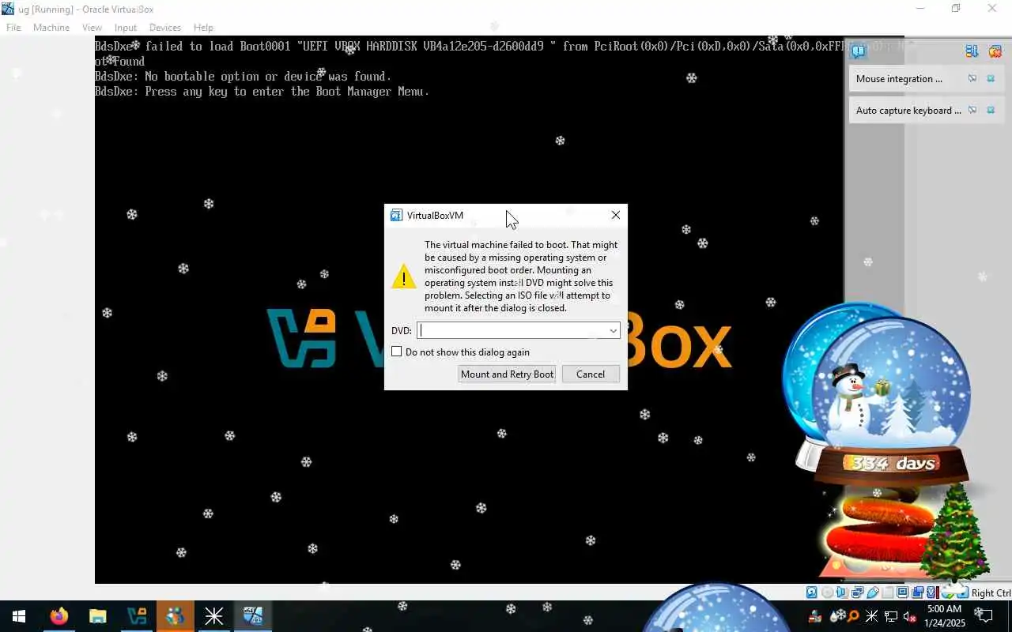Image resolution: width=1012 pixels, height=632 pixels.
Task: Dismiss the Mouse integration notification
Action: coord(991,78)
